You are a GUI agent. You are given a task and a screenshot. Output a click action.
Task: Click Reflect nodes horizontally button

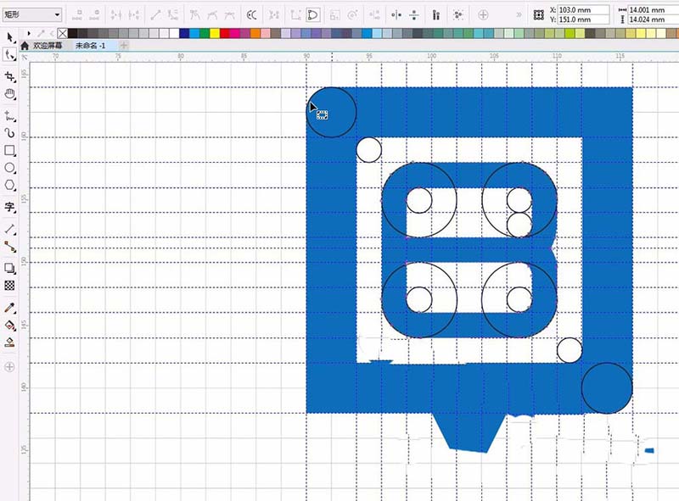point(396,15)
